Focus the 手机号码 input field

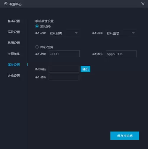pos(64,77)
